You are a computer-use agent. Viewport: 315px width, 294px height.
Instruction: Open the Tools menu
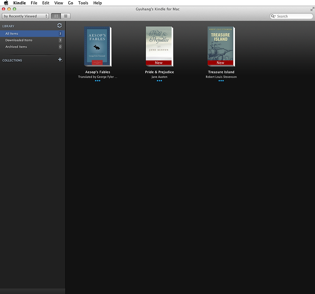[83, 3]
